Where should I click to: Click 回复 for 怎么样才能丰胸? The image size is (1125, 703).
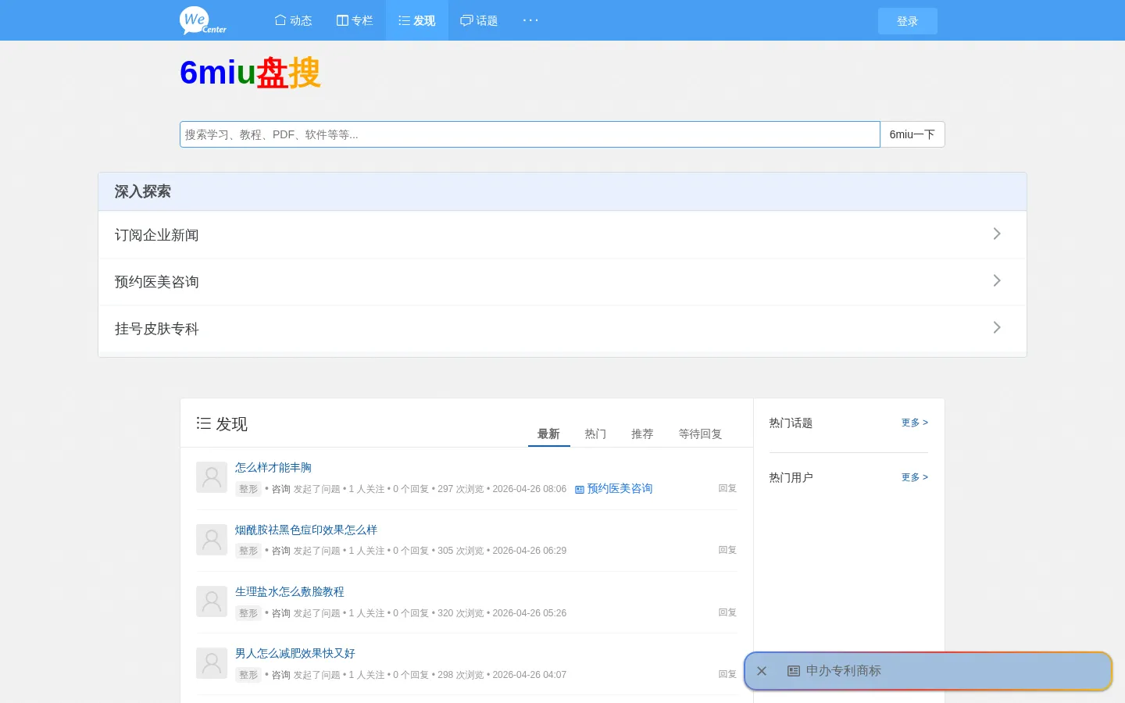[x=727, y=488]
